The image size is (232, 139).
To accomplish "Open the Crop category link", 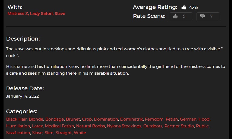I will pos(87,119).
